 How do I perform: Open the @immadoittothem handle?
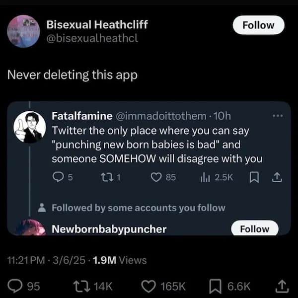pyautogui.click(x=160, y=116)
